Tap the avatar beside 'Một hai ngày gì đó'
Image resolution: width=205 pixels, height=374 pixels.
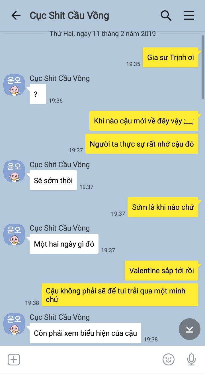point(14,235)
